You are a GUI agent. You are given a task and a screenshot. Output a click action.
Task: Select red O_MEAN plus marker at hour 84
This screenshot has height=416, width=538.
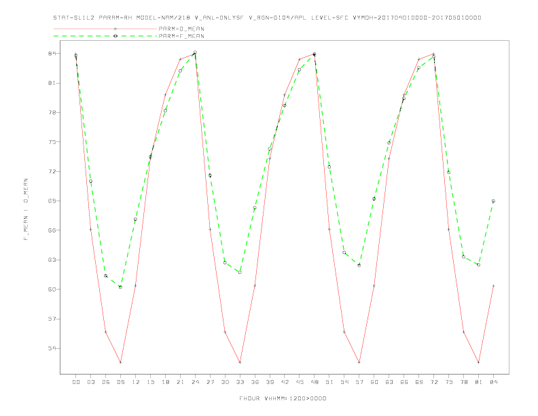pyautogui.click(x=493, y=285)
